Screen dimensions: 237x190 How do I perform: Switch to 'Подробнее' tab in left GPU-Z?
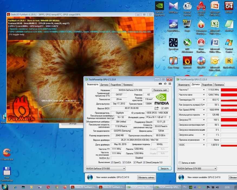(116, 85)
